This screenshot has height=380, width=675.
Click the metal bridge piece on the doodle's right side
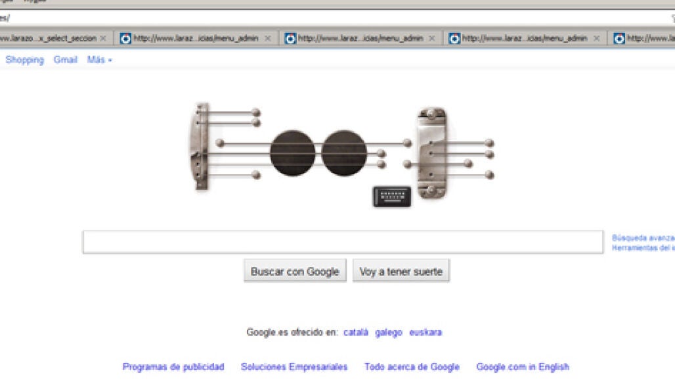coord(432,153)
